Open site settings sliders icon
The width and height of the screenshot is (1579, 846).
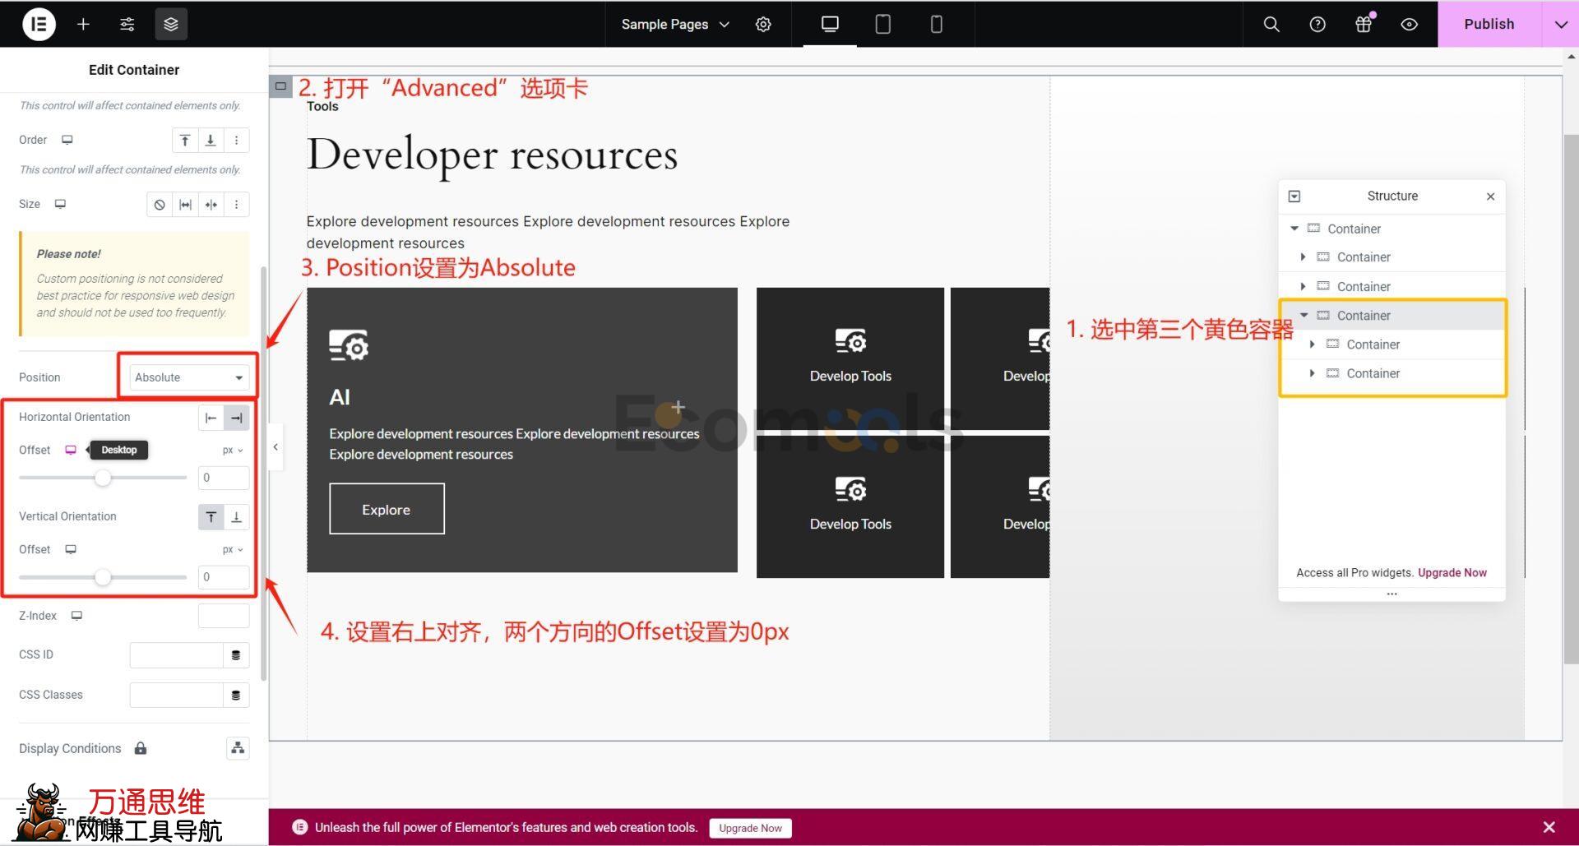(127, 24)
